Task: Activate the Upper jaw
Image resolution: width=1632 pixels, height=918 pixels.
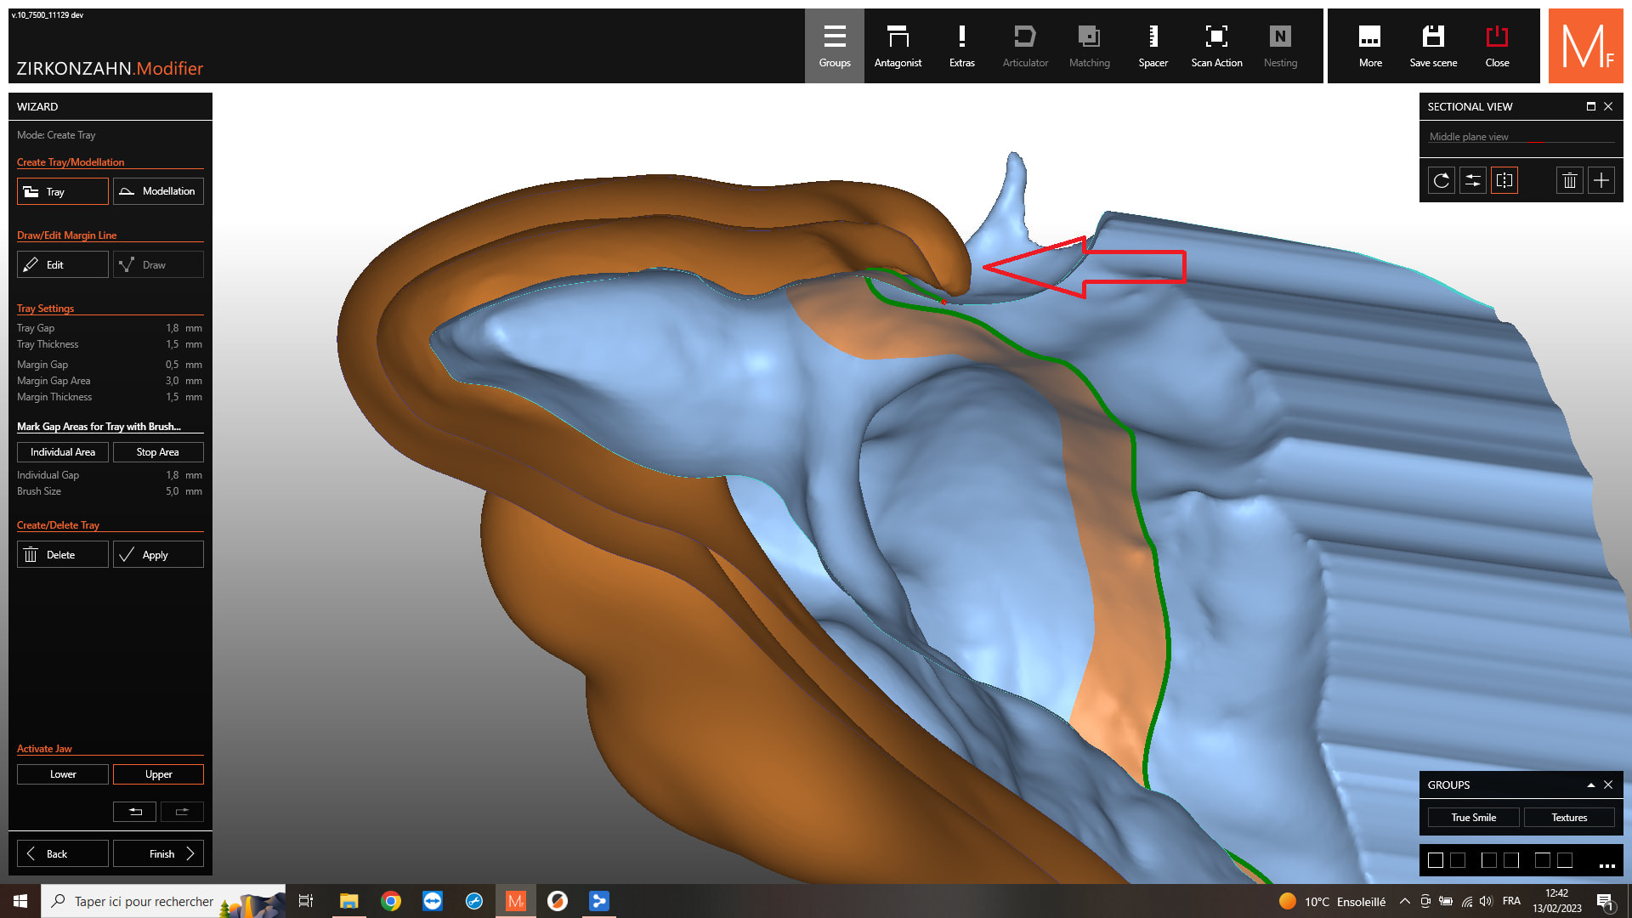Action: 158,774
